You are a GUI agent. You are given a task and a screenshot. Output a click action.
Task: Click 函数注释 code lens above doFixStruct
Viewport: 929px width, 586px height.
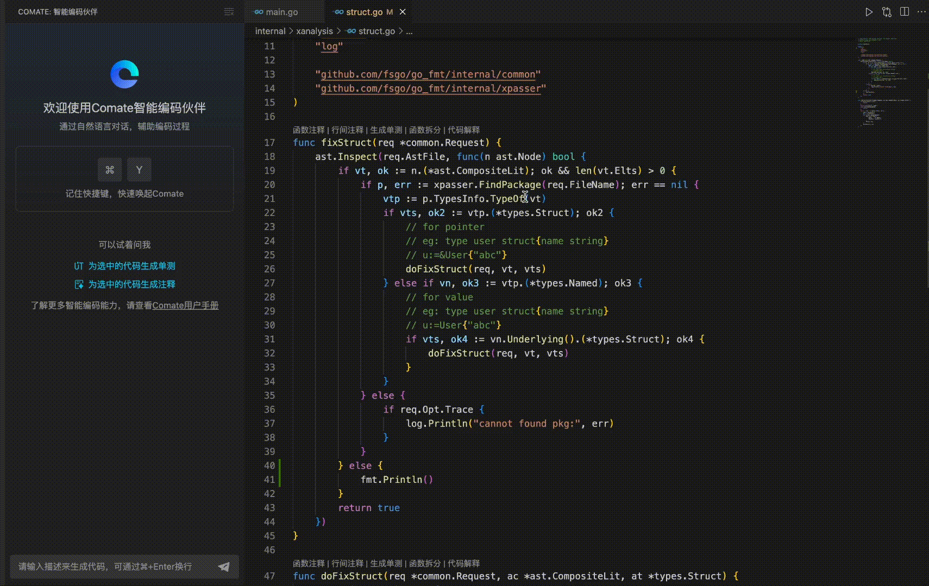308,564
